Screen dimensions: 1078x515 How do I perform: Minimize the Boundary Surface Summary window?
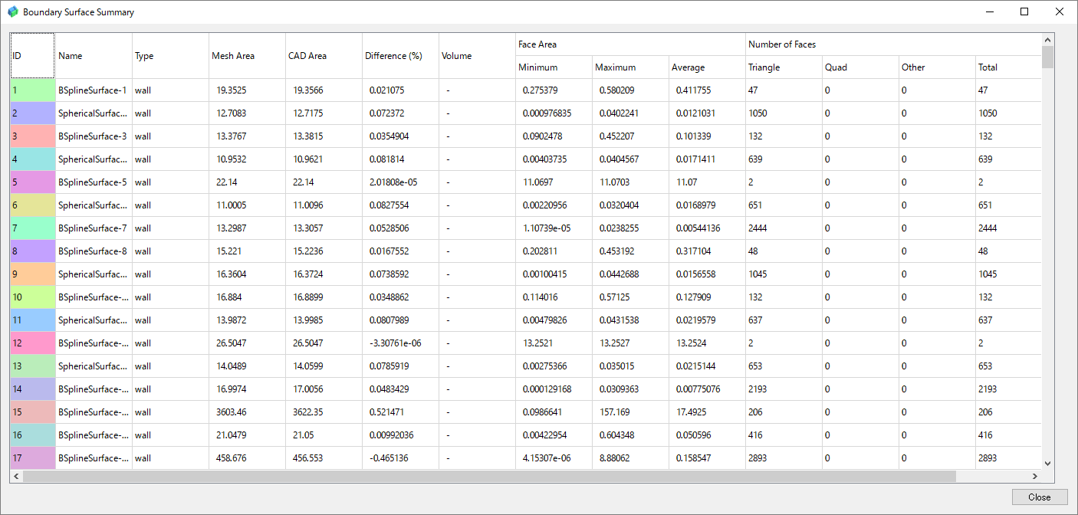[x=990, y=11]
